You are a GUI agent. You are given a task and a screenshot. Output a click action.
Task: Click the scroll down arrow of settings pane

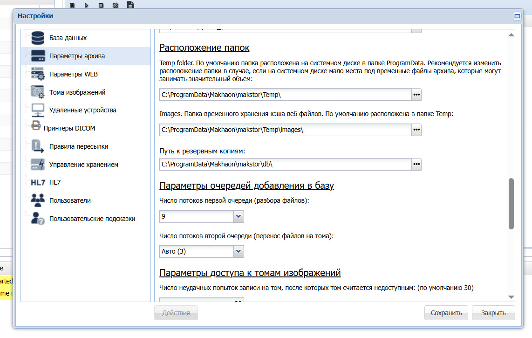click(x=511, y=297)
